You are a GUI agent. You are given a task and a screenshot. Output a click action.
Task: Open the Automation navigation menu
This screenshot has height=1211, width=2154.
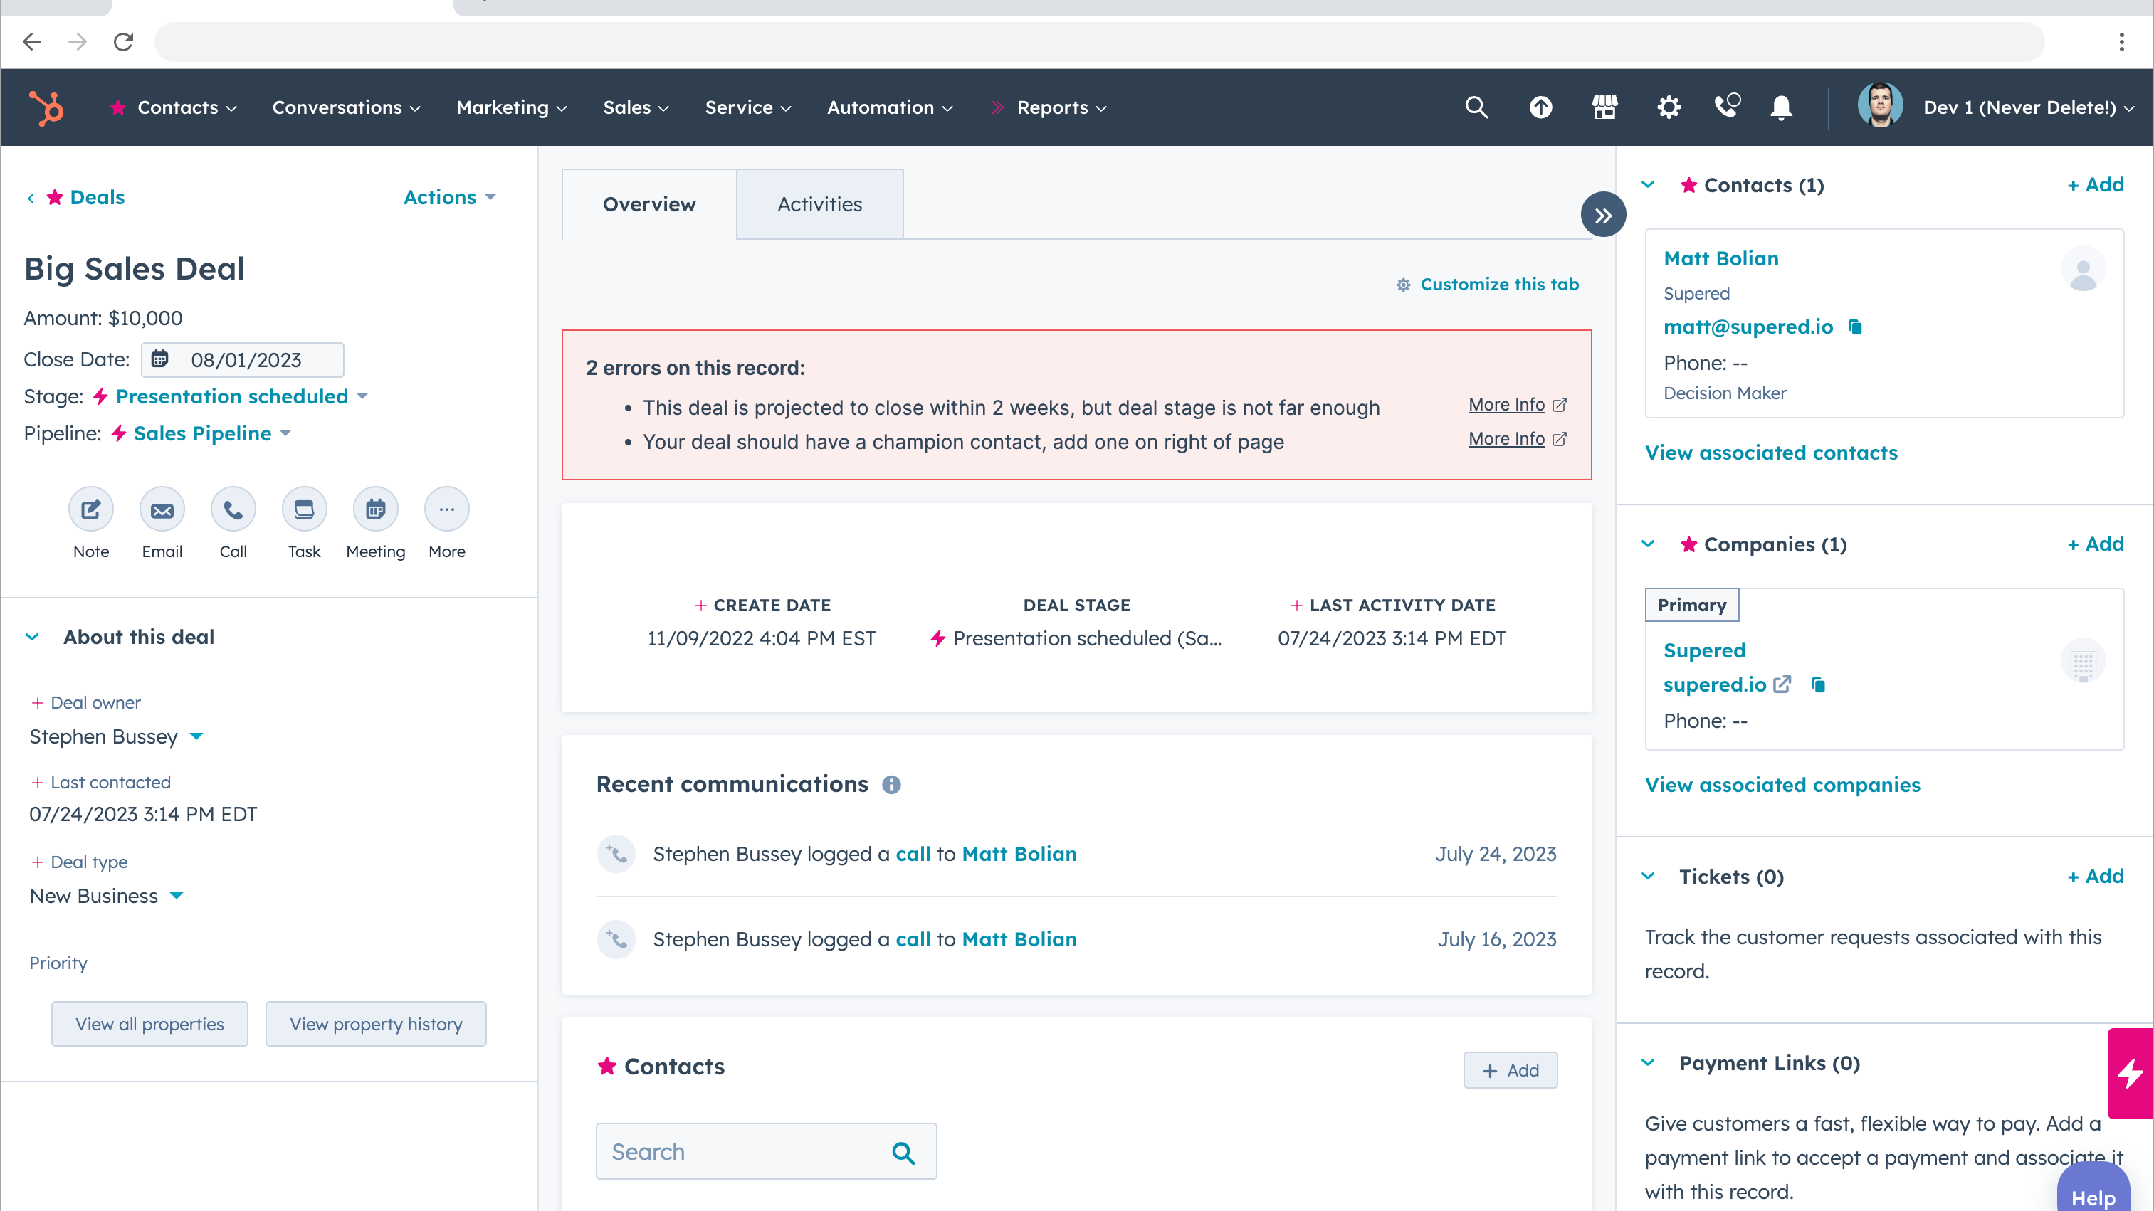click(890, 108)
